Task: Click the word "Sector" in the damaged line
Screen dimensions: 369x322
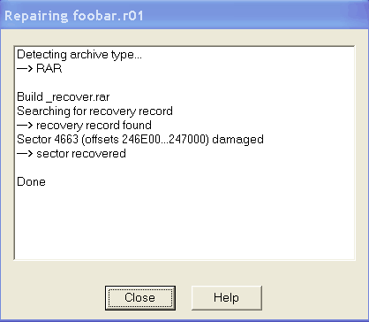Action: click(x=34, y=140)
